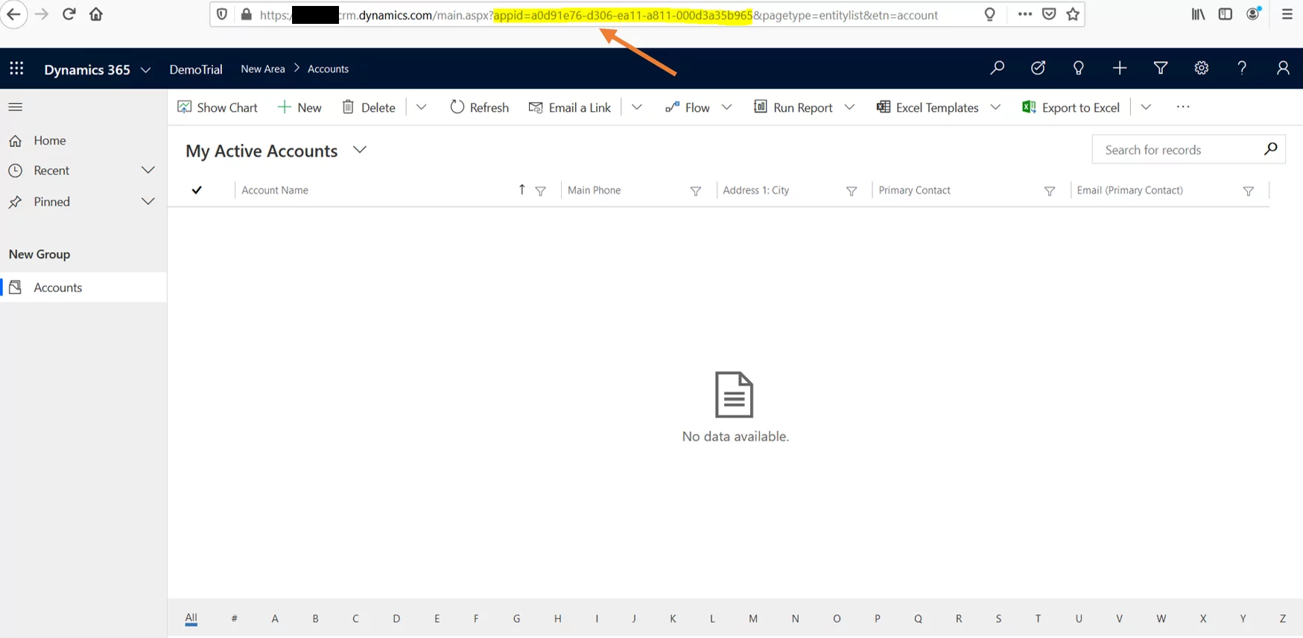Open the Dynamics 365 app launcher waffle
Screen dimensions: 1303x638
coord(16,69)
